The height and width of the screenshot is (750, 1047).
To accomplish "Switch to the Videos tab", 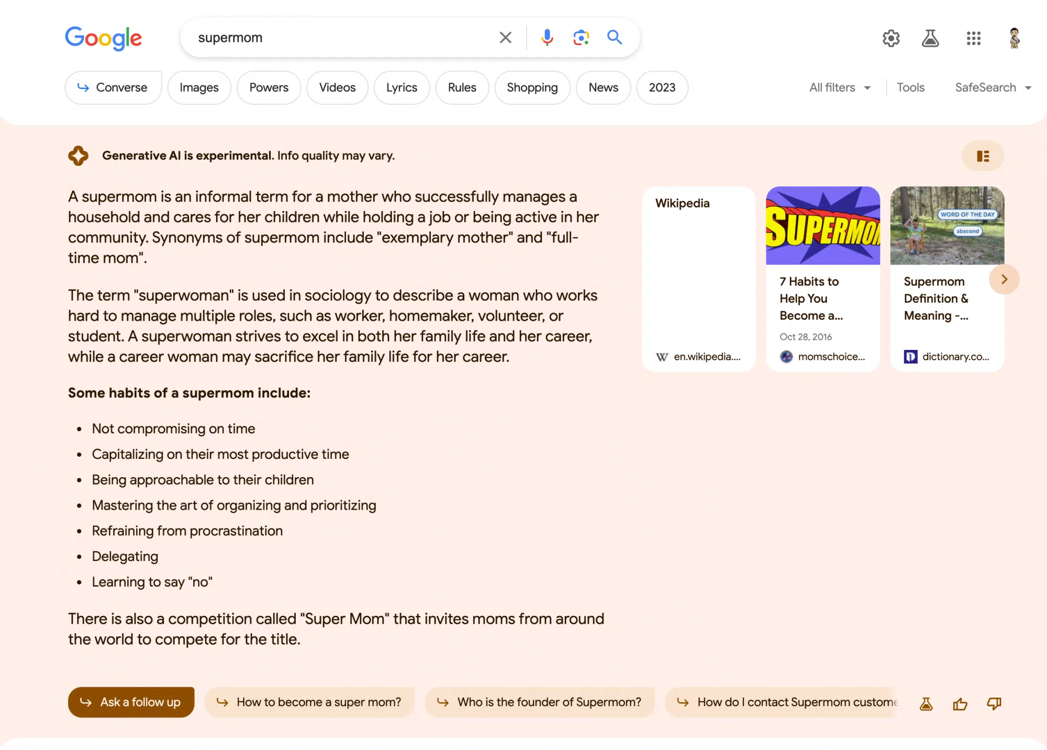I will (x=337, y=87).
